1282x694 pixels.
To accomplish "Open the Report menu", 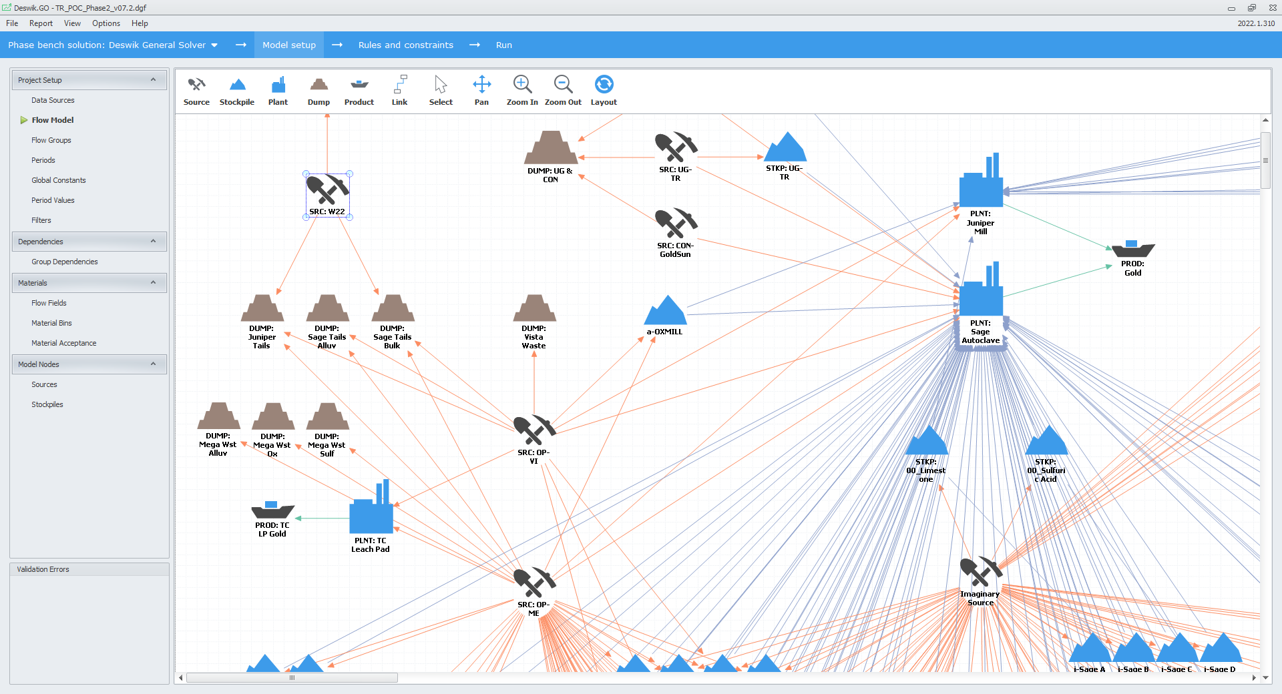I will click(x=41, y=23).
